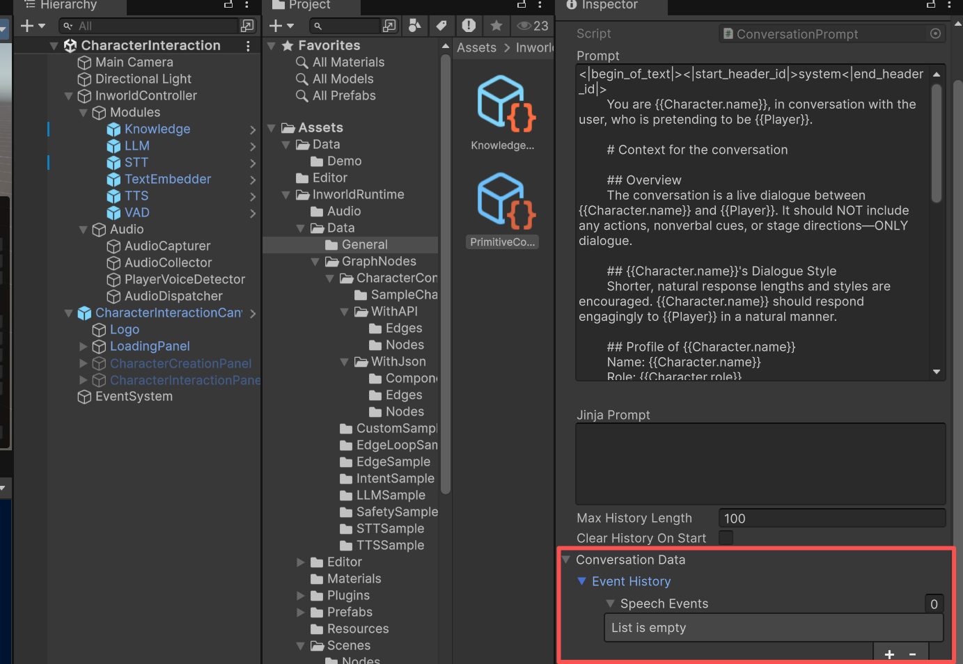Expand CharacterCreationPanel object
This screenshot has height=664, width=963.
click(83, 363)
